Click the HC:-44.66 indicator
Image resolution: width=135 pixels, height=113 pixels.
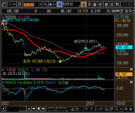click(123, 20)
